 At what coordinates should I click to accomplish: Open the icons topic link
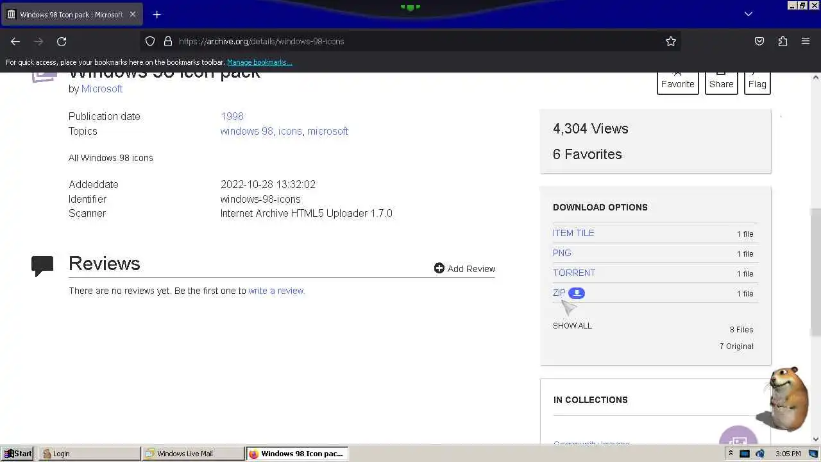pyautogui.click(x=290, y=131)
